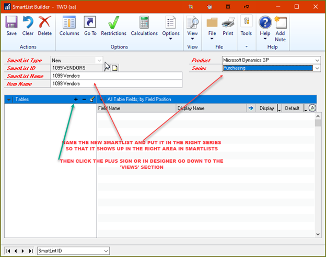Expand the Options dropdown arrow

click(170, 39)
